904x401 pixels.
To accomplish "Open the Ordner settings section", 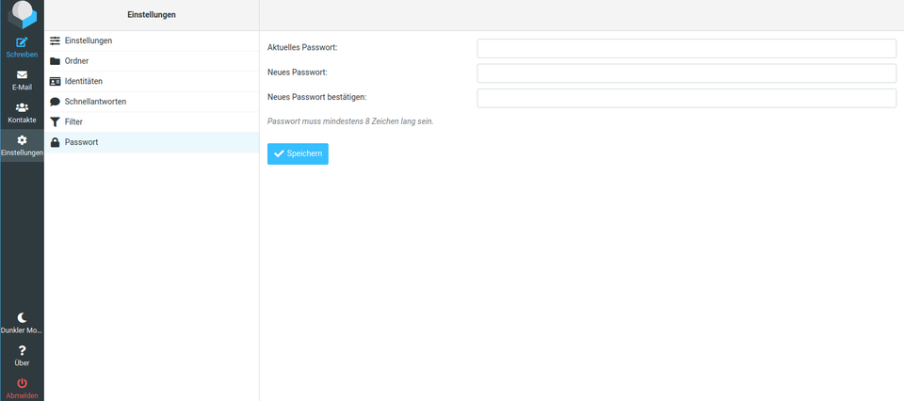I will point(152,61).
